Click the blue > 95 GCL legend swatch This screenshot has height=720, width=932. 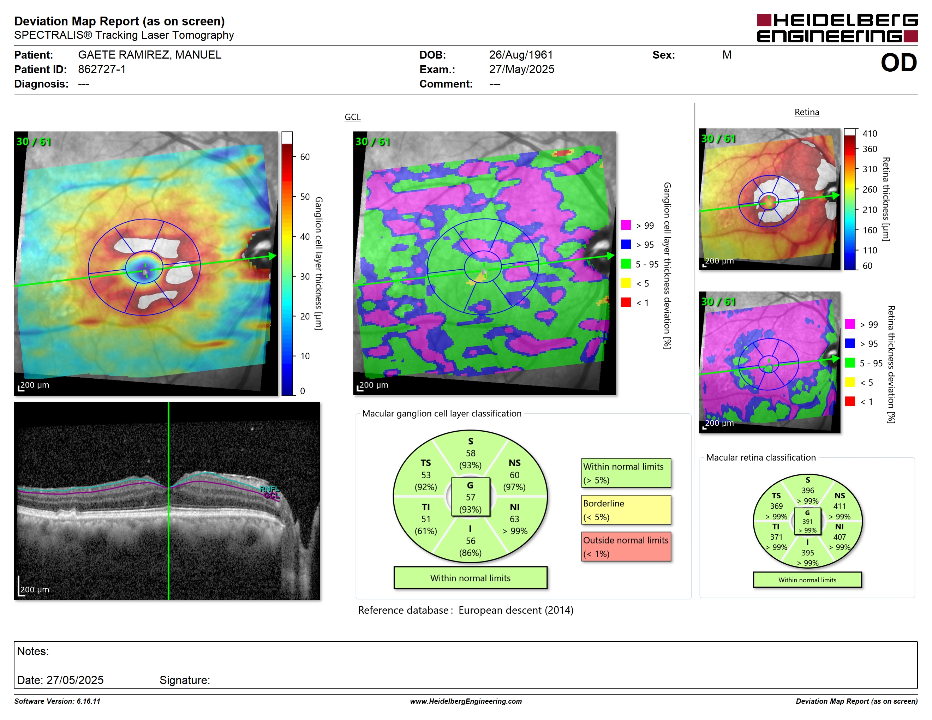626,244
